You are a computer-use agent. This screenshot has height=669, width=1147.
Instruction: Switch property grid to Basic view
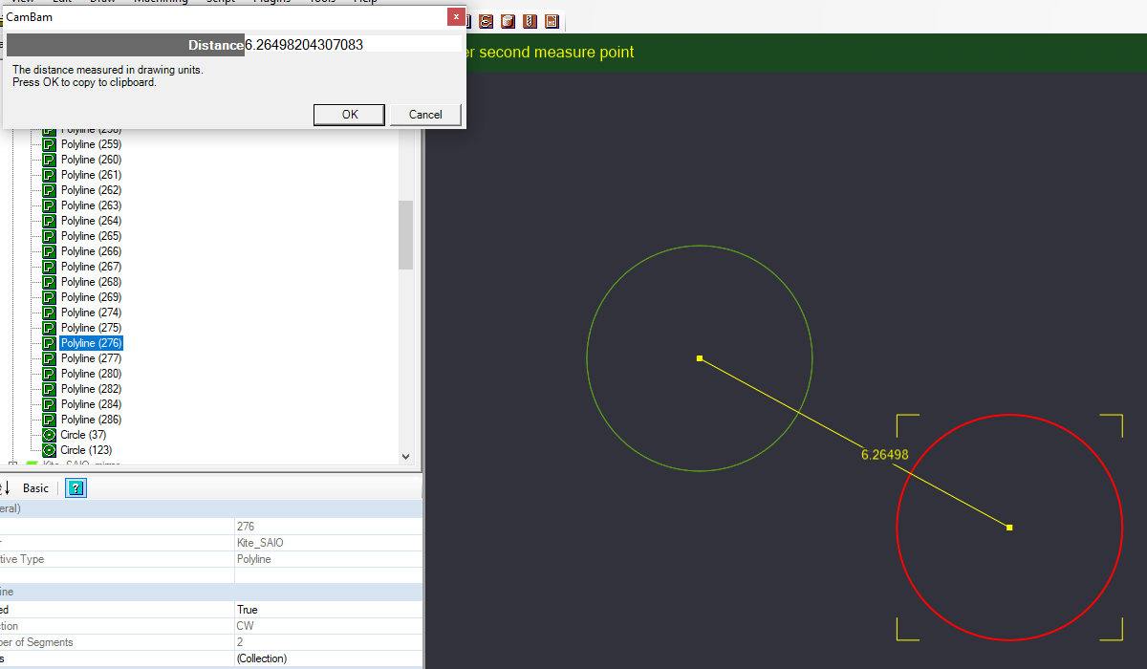coord(35,488)
